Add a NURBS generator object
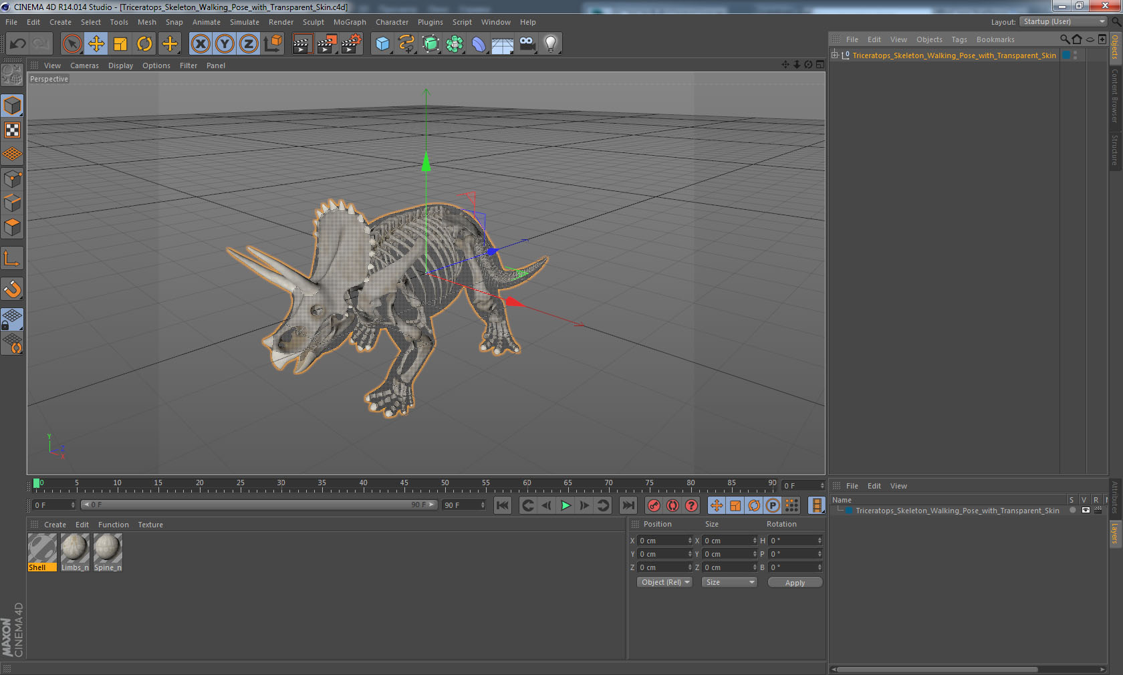Viewport: 1123px width, 675px height. pyautogui.click(x=430, y=44)
